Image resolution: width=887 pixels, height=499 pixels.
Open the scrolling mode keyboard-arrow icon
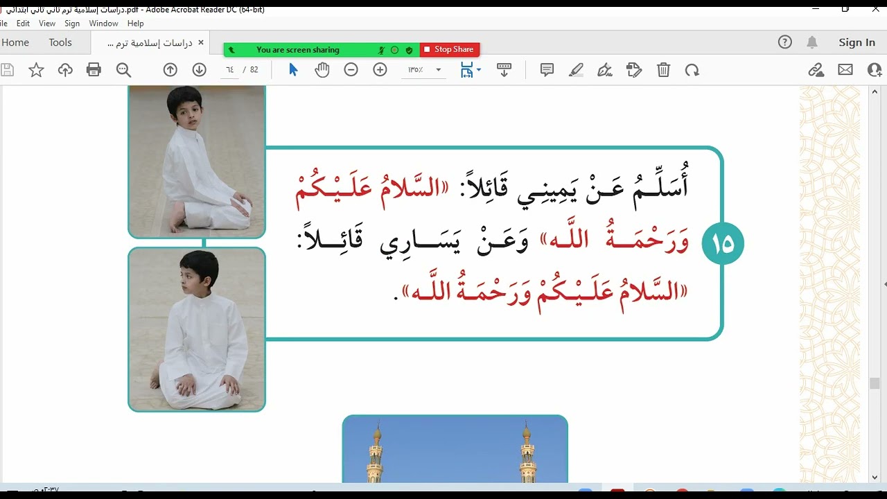(504, 70)
